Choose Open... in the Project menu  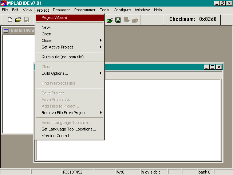[x=70, y=34]
